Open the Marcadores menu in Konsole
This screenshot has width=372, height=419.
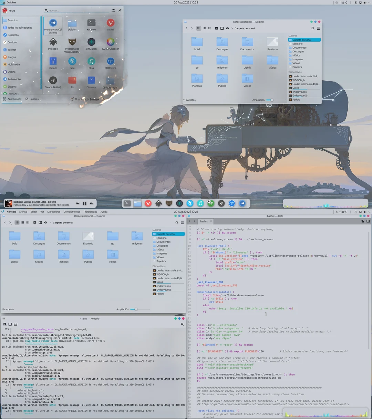(54, 211)
